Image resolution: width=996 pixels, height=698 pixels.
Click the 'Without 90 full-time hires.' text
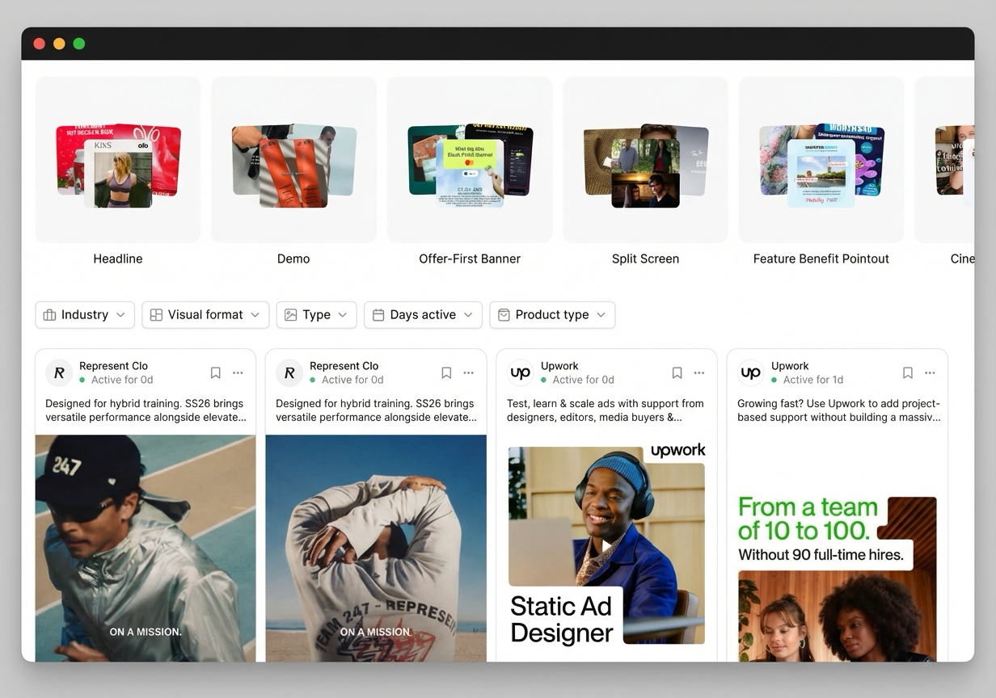821,555
